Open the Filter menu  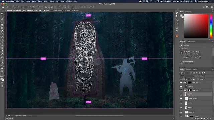click(52, 1)
